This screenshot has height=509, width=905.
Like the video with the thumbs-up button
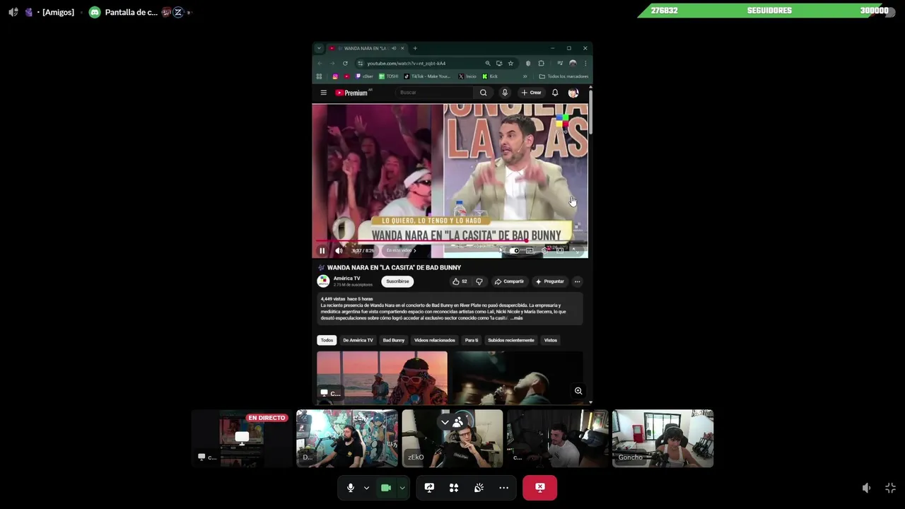pos(460,281)
